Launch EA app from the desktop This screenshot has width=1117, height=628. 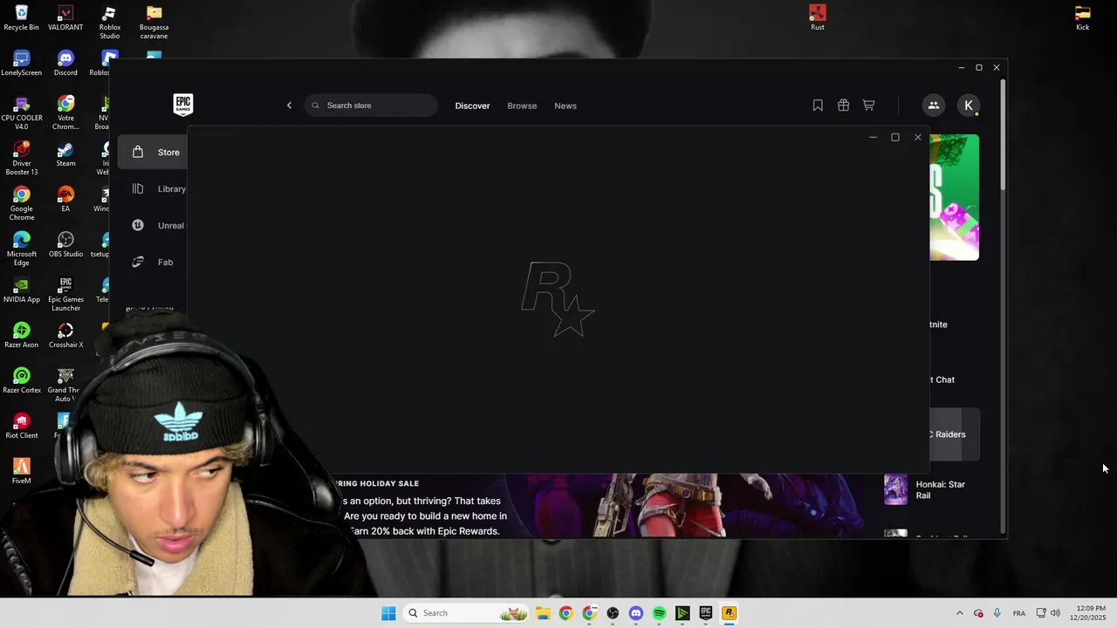tap(65, 200)
